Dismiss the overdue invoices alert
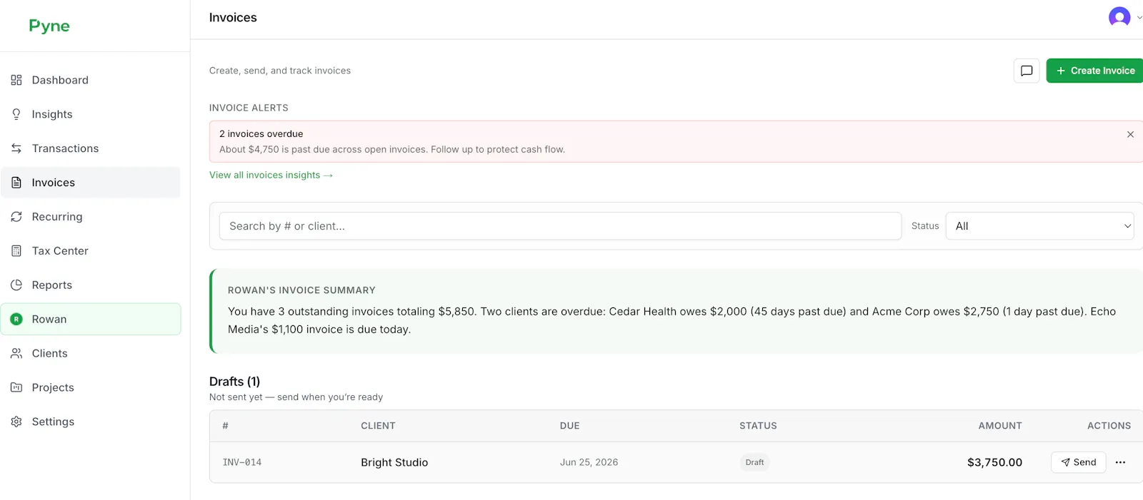This screenshot has width=1143, height=500. tap(1130, 134)
